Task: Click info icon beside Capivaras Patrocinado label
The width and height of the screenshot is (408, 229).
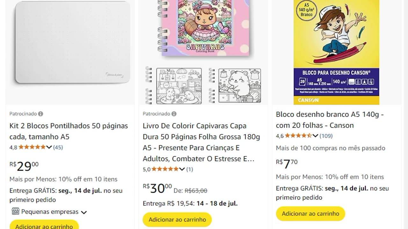Action: coord(174,114)
